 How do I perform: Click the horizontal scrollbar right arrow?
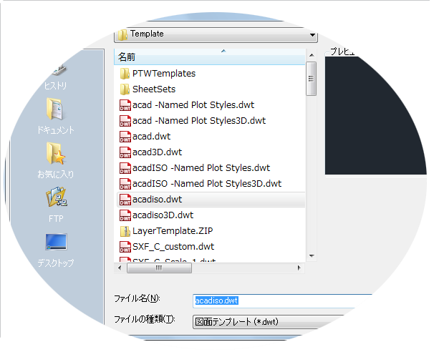pos(299,268)
